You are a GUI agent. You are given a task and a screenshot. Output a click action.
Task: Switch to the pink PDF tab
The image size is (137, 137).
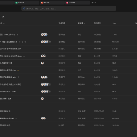78,3
